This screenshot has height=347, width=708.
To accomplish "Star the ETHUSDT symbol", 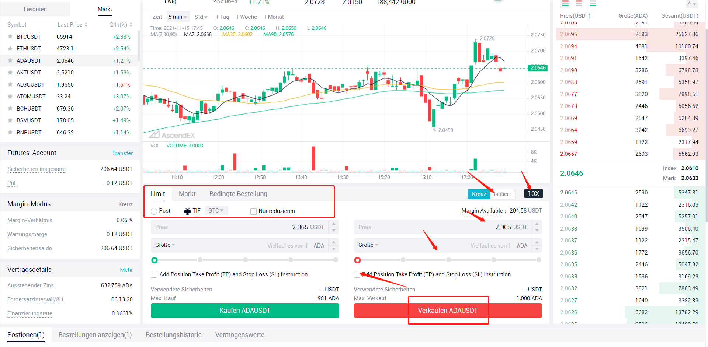I will 10,48.
